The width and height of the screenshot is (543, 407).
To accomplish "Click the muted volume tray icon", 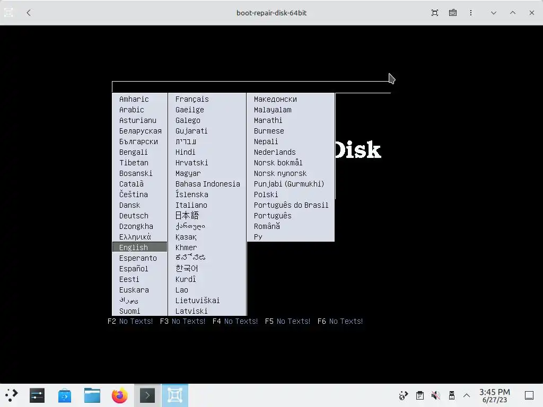I will 436,395.
